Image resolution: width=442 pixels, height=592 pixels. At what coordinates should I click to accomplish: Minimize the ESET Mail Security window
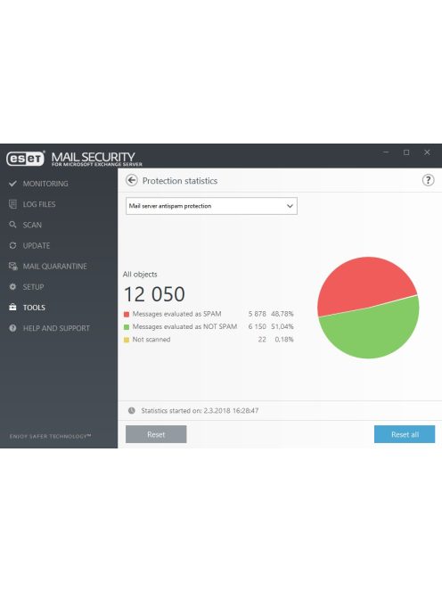tap(386, 152)
